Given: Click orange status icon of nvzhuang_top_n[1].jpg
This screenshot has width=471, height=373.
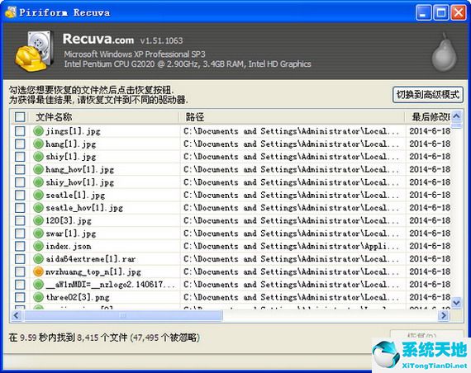Looking at the screenshot, I should (39, 271).
